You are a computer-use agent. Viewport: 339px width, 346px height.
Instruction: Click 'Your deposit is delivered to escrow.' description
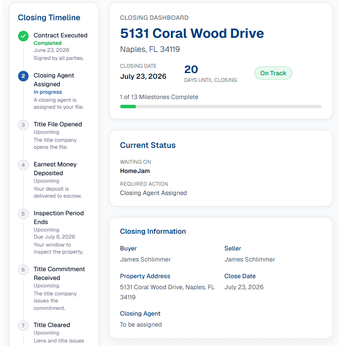[x=58, y=192]
